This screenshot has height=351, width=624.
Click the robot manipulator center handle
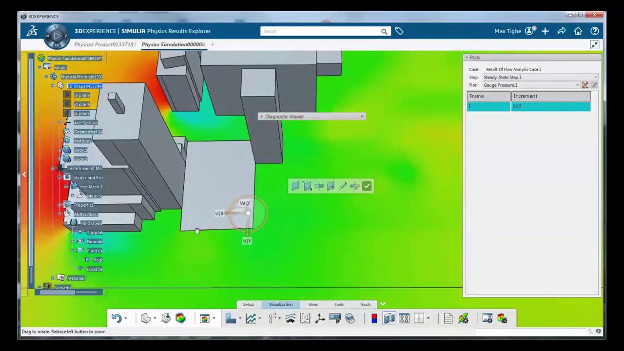click(x=248, y=213)
